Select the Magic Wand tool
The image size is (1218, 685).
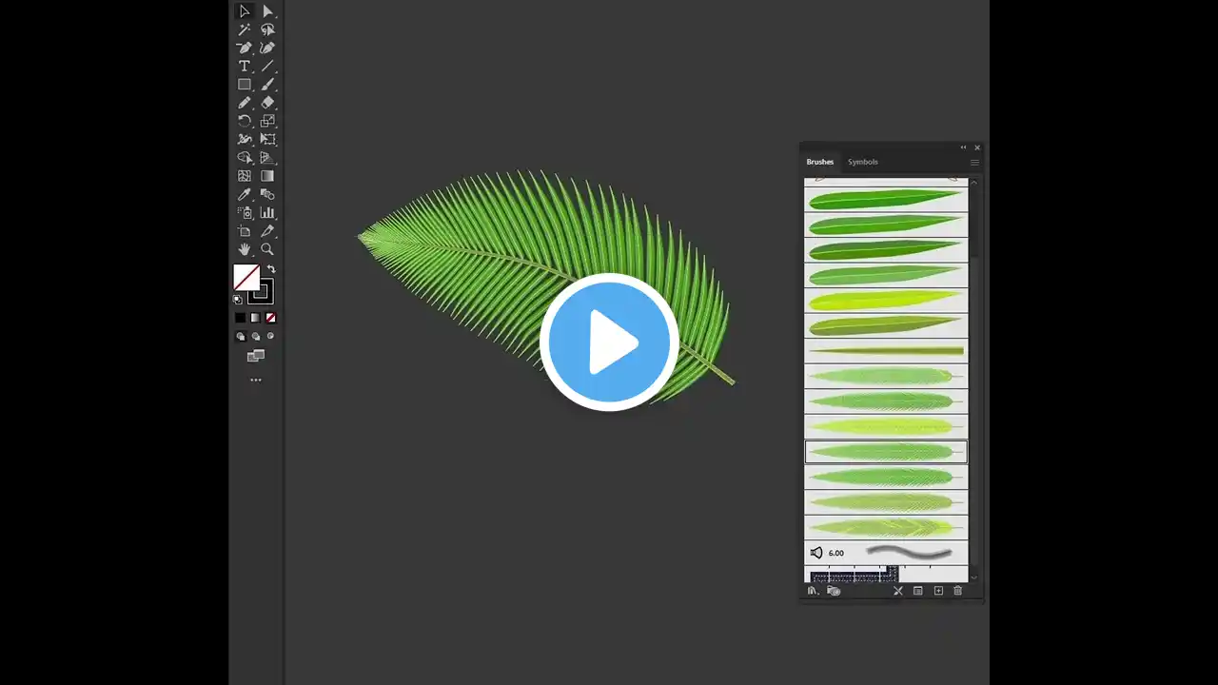coord(245,29)
